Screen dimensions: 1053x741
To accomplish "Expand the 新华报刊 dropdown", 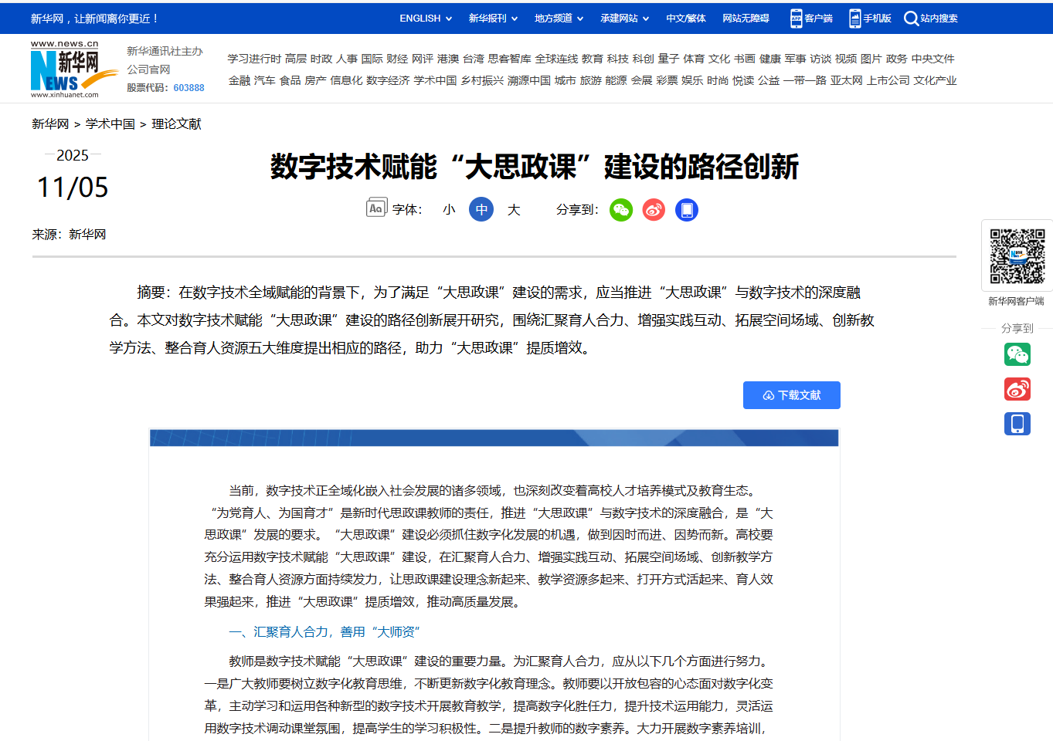I will [493, 19].
